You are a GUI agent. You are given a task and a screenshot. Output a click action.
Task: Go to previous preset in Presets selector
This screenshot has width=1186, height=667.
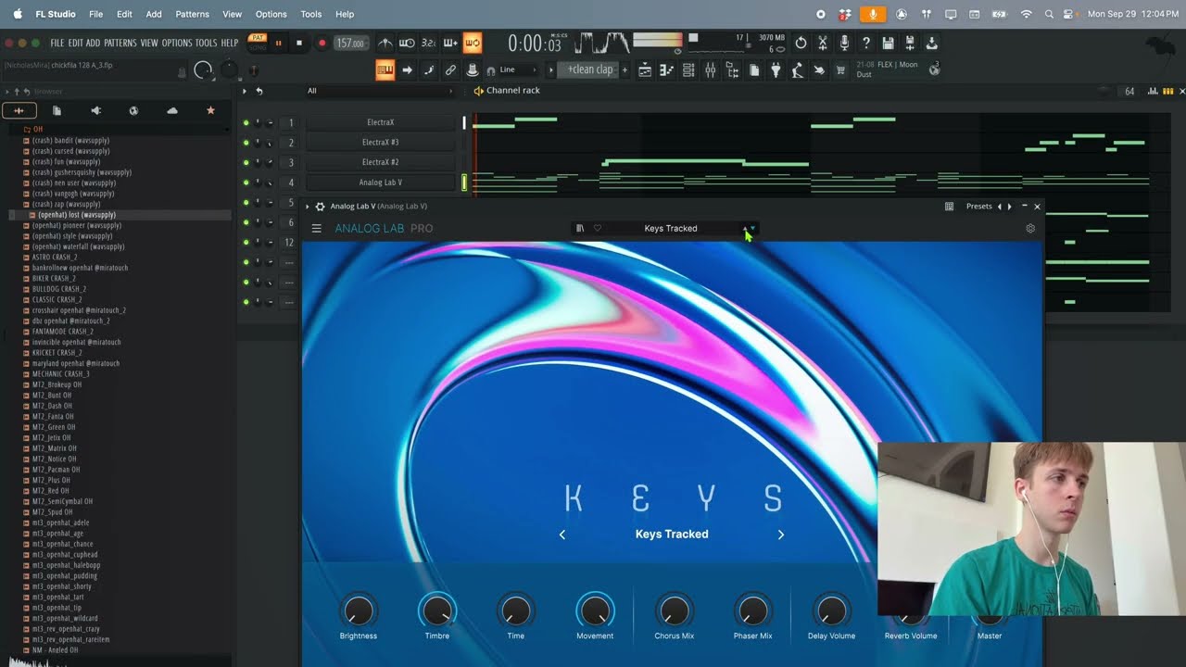click(x=999, y=207)
